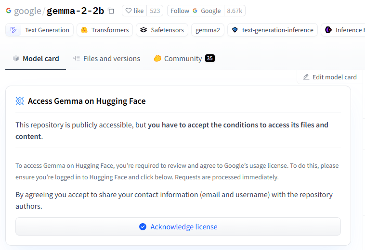Open the google namespace link
This screenshot has width=365, height=250.
(27, 11)
